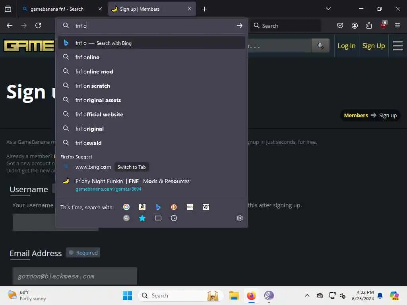Open Firefox View icon in tab strip
Screen dimensions: 407x305
click(x=8, y=9)
